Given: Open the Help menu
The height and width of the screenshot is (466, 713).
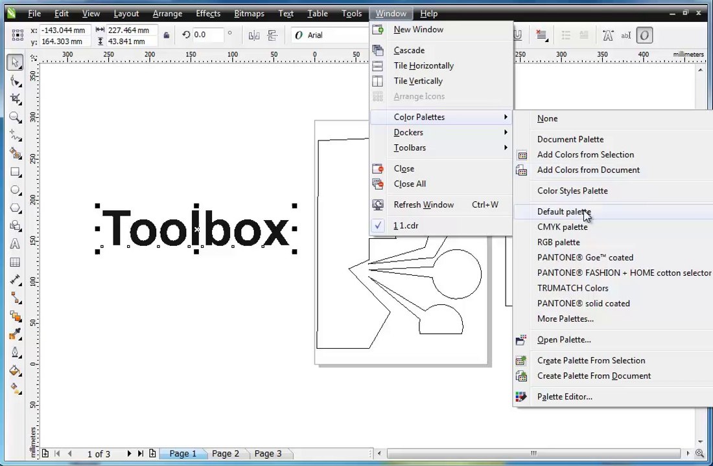Looking at the screenshot, I should (428, 14).
